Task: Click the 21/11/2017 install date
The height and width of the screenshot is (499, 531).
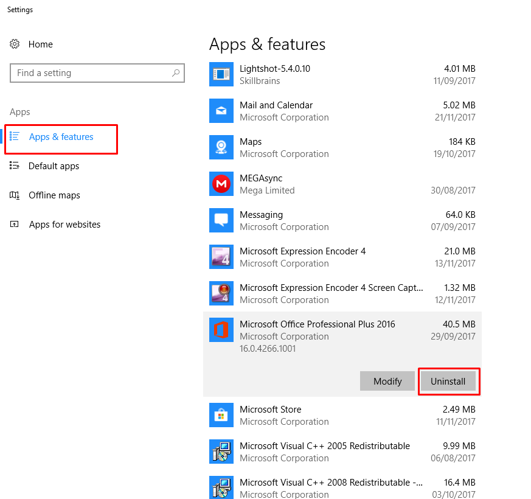Action: 455,117
